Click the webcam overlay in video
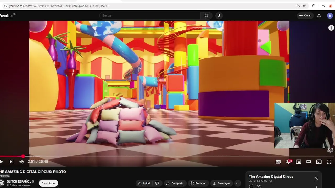 coord(305,126)
